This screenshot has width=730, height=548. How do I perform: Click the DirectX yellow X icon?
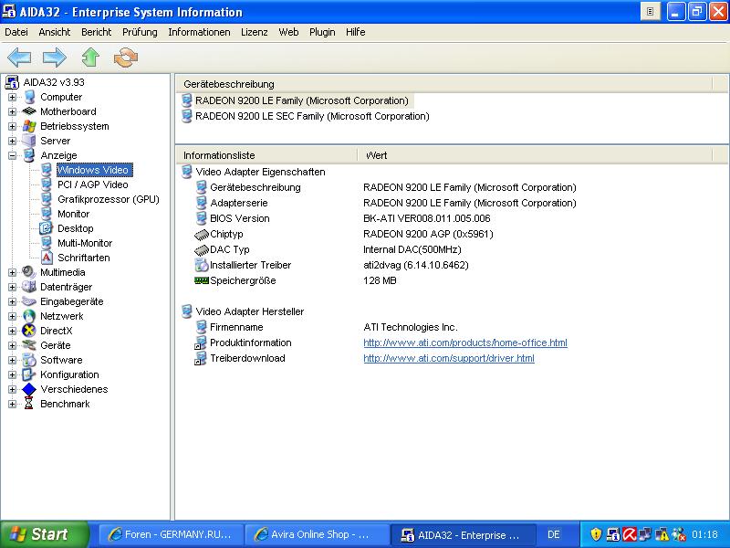tap(29, 331)
